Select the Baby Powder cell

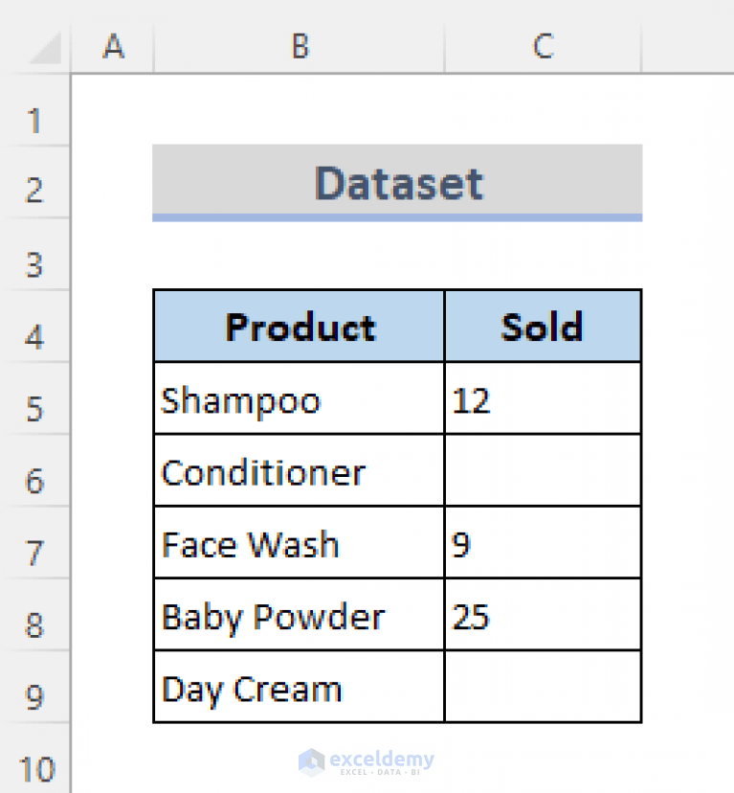point(299,616)
